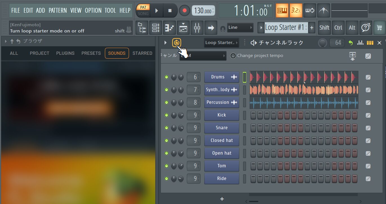Add a channel with bottom plus button
386x204 pixels.
[222, 199]
